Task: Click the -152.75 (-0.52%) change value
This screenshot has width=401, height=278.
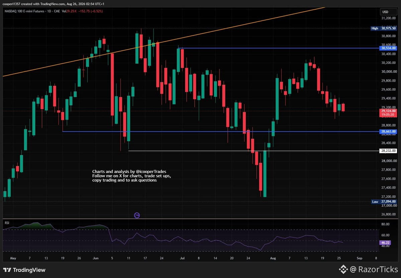Action: point(91,11)
